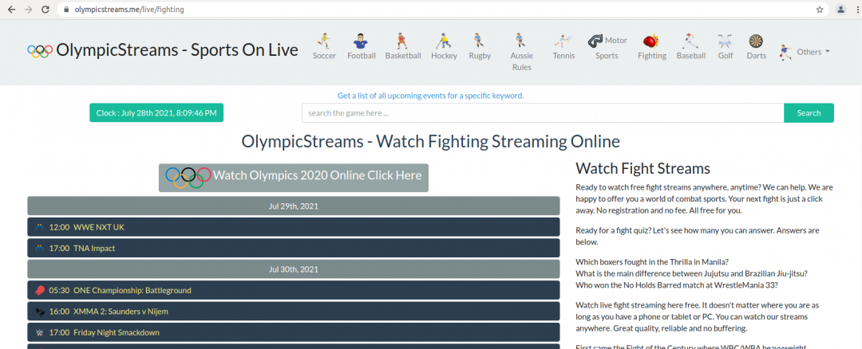Go to Hockey via its icon
Image resolution: width=862 pixels, height=349 pixels.
444,41
